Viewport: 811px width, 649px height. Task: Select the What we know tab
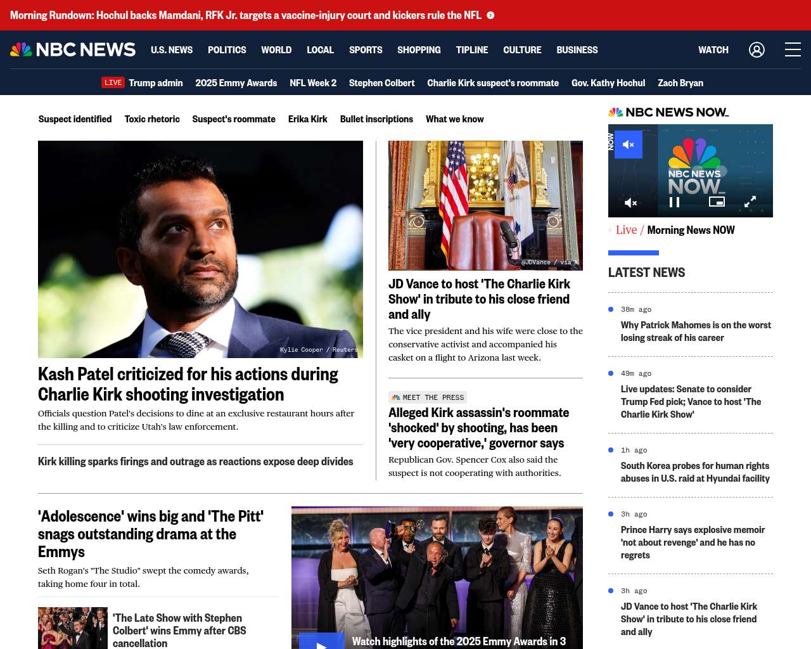tap(455, 119)
